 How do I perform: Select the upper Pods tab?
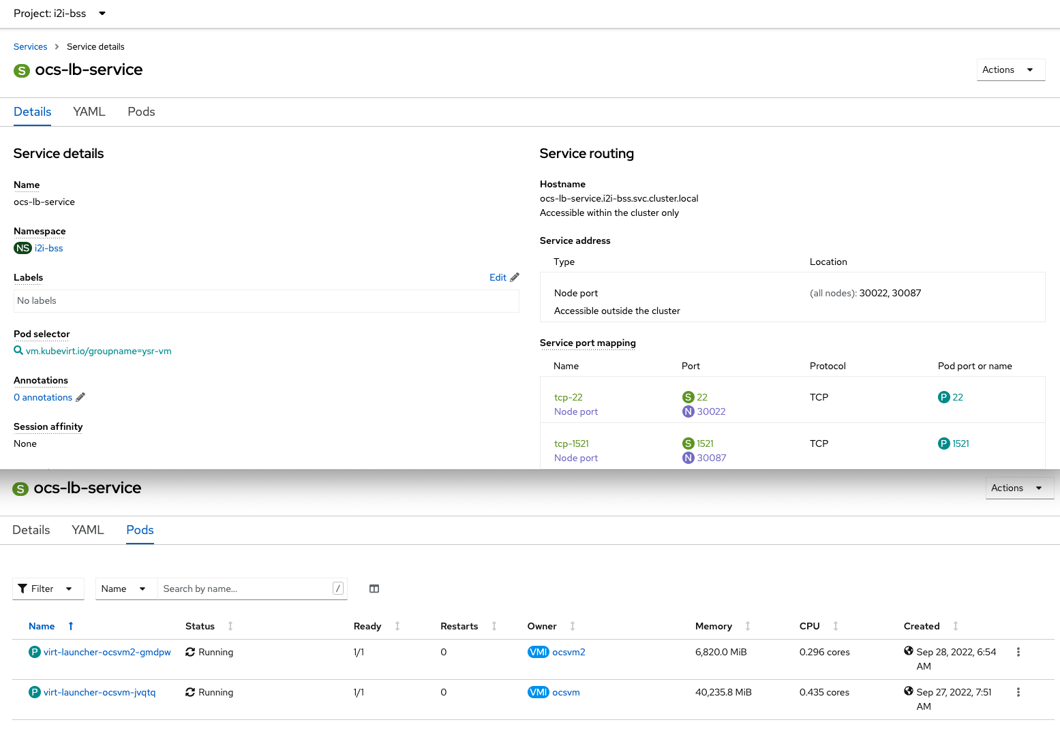click(x=141, y=112)
